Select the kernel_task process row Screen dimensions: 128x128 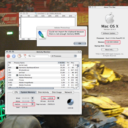43,65
